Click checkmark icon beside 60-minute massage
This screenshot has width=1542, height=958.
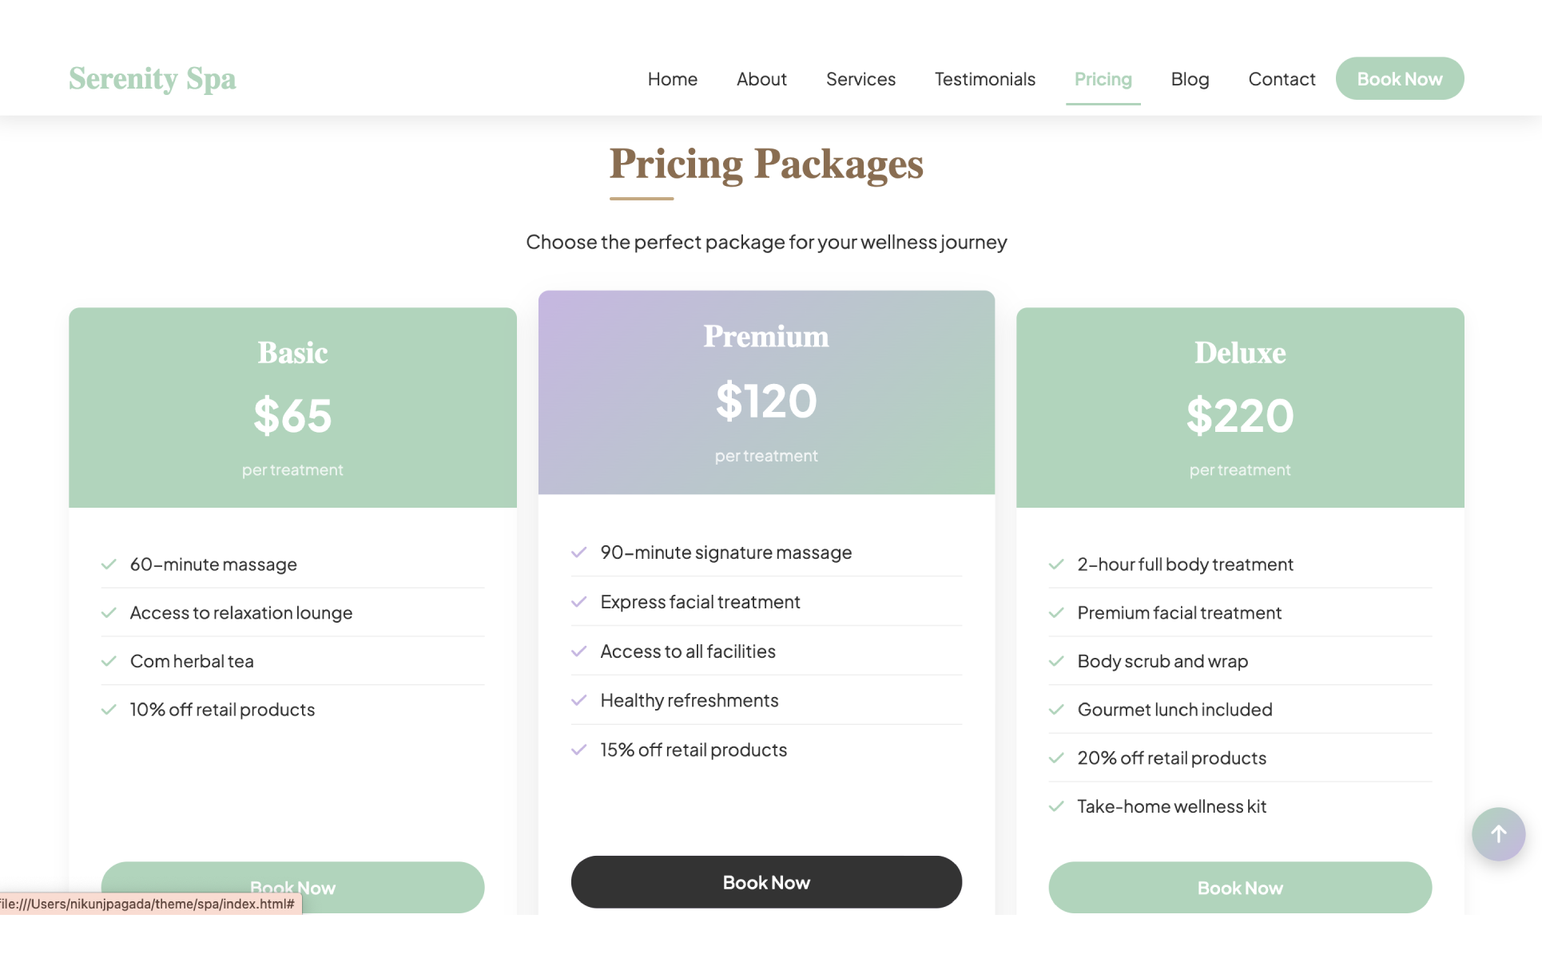coord(109,564)
